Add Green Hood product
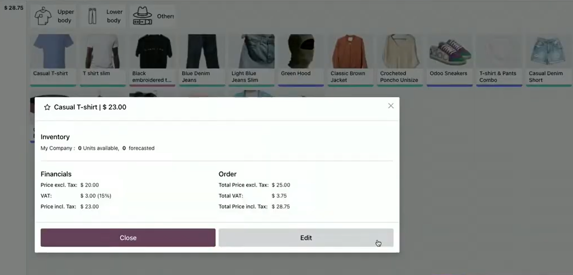 click(301, 60)
